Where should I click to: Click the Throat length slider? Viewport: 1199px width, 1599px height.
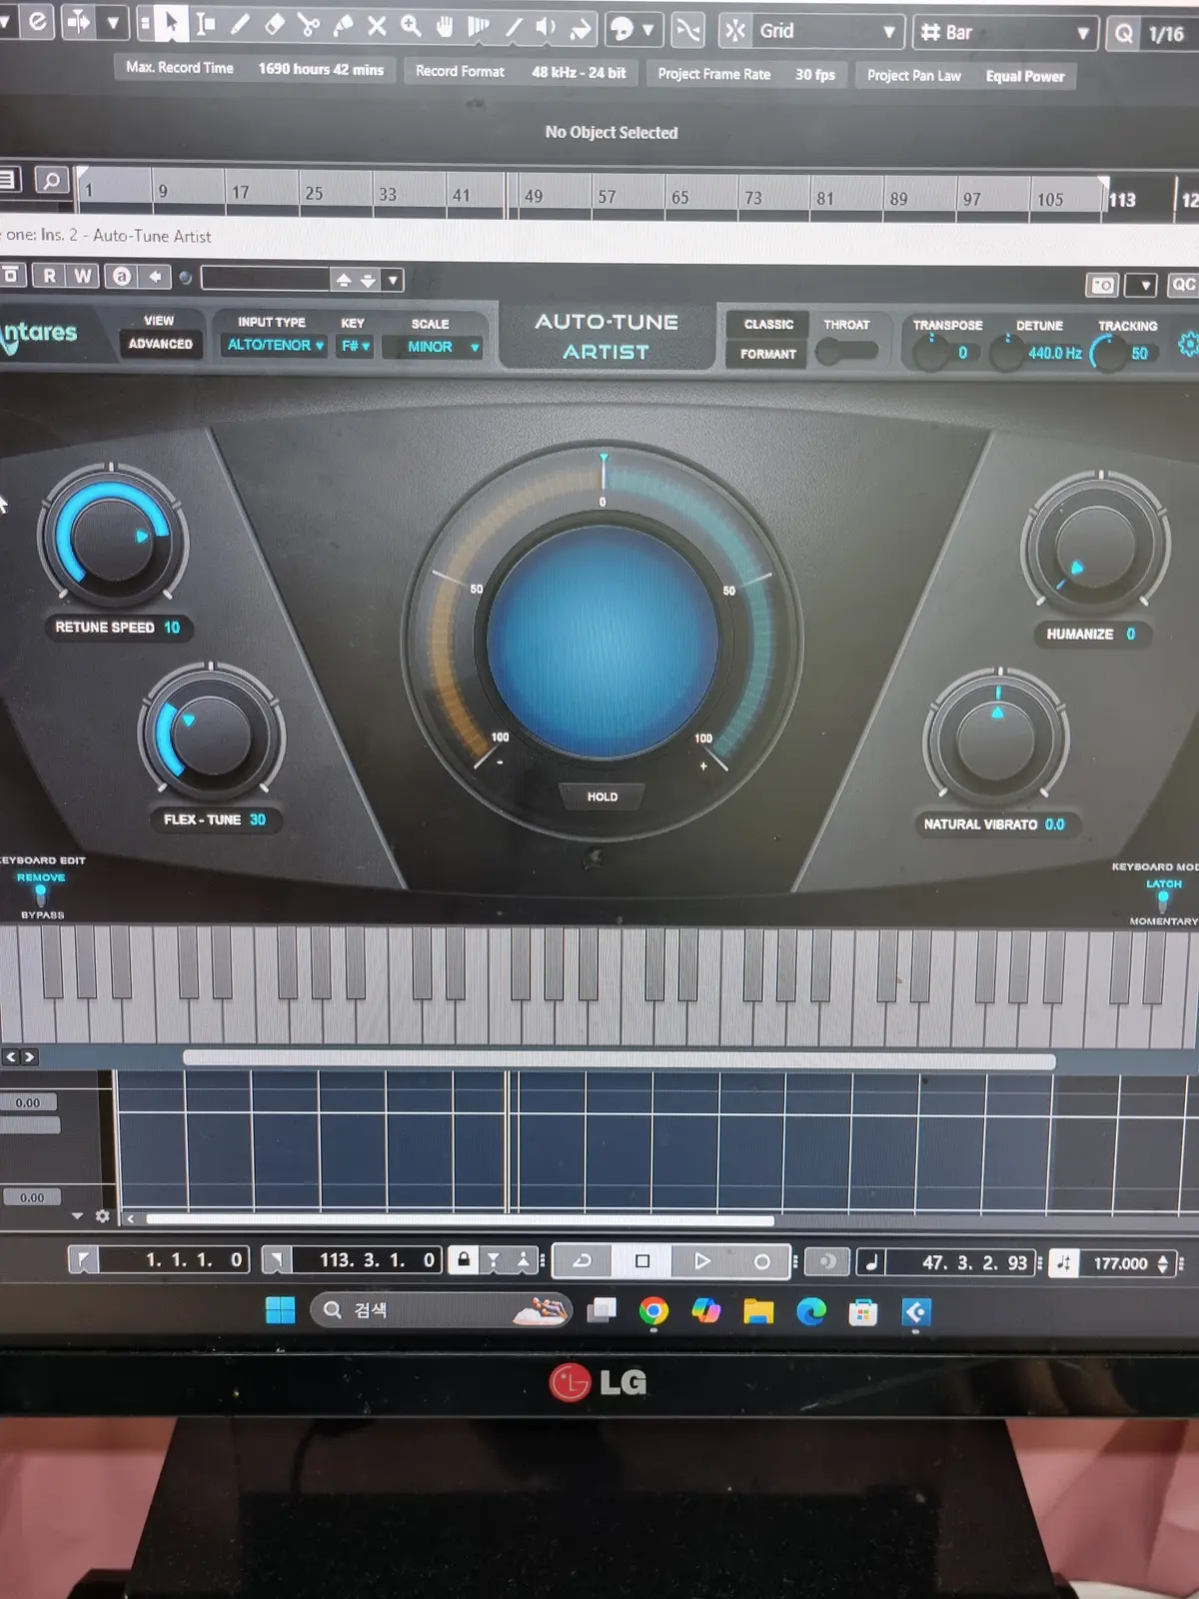846,351
